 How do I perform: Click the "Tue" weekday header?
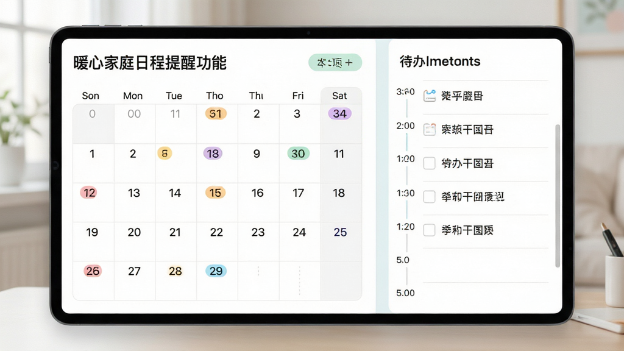click(174, 96)
